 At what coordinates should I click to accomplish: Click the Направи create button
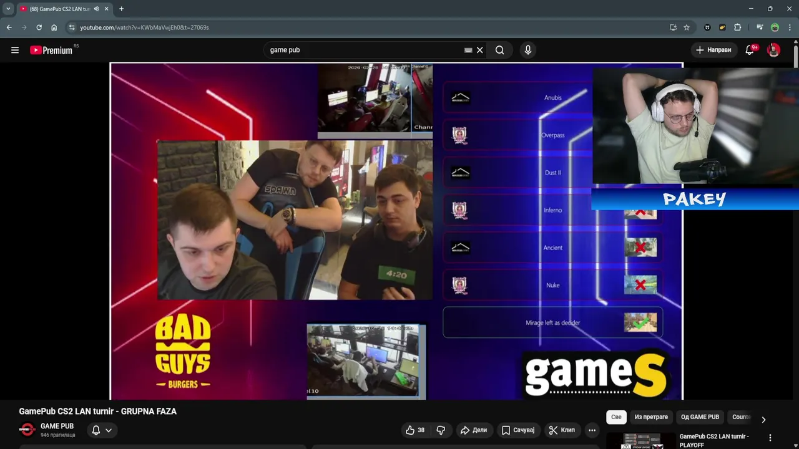click(x=713, y=50)
